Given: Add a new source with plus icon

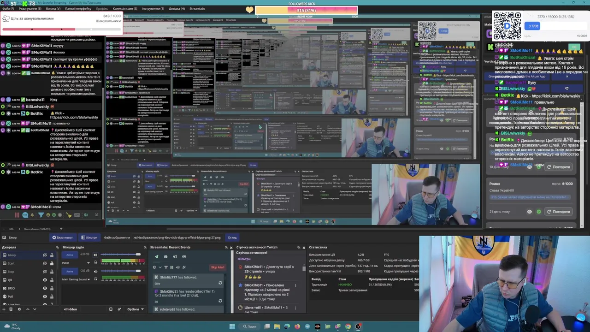Looking at the screenshot, I should point(4,309).
